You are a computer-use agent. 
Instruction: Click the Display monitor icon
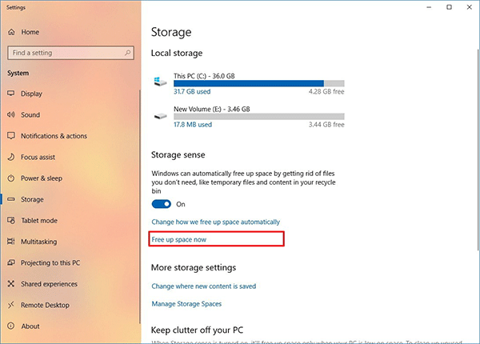click(11, 94)
